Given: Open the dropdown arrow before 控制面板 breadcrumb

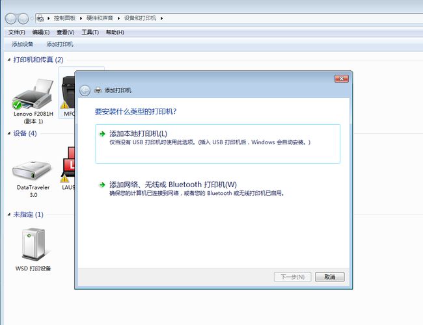Looking at the screenshot, I should coord(49,18).
